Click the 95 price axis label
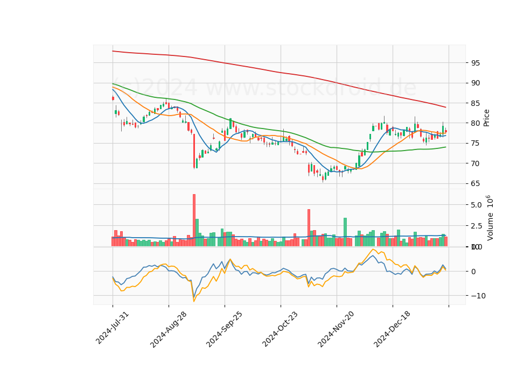 coord(475,63)
